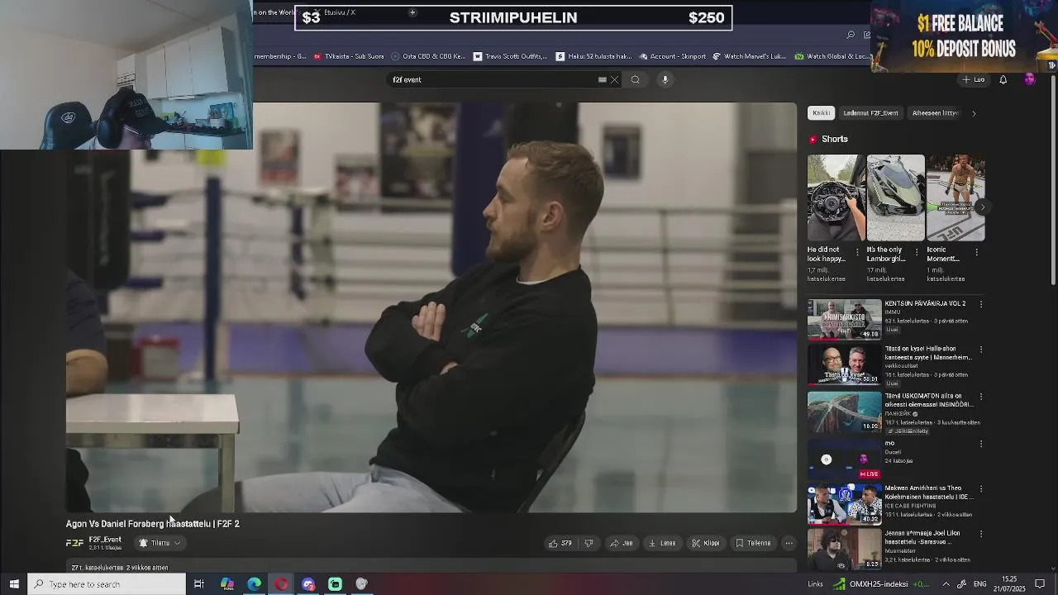Show hidden system tray icons

(x=946, y=584)
